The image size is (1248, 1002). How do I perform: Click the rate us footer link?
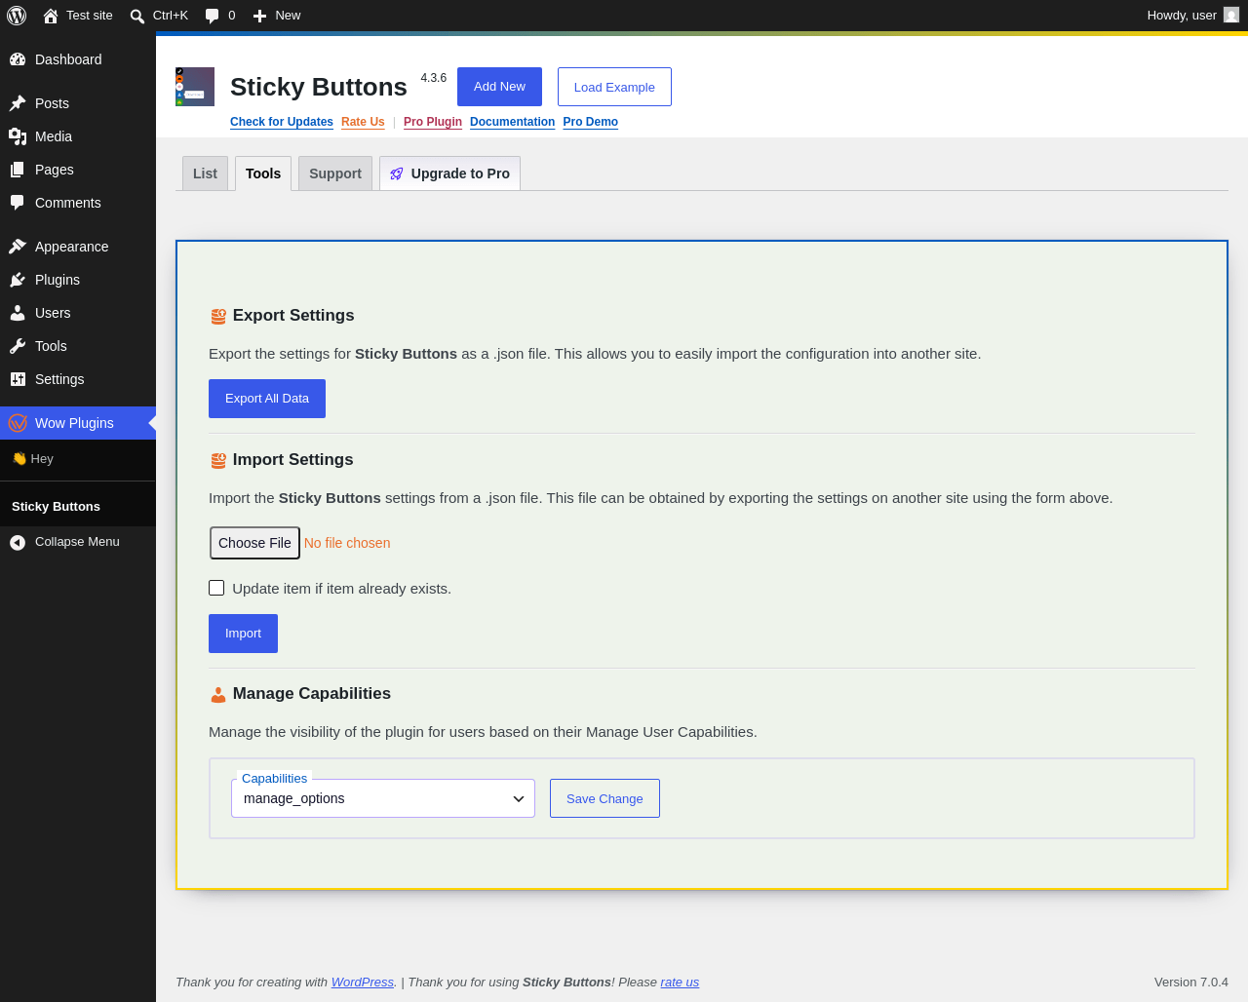point(680,983)
